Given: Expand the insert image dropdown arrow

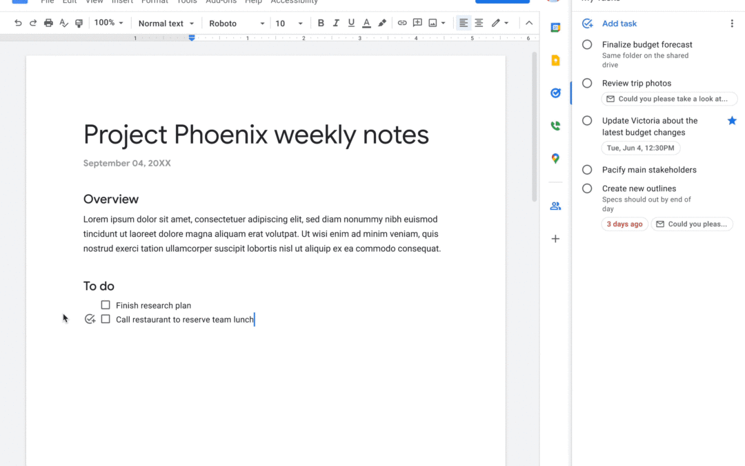Looking at the screenshot, I should pos(444,23).
